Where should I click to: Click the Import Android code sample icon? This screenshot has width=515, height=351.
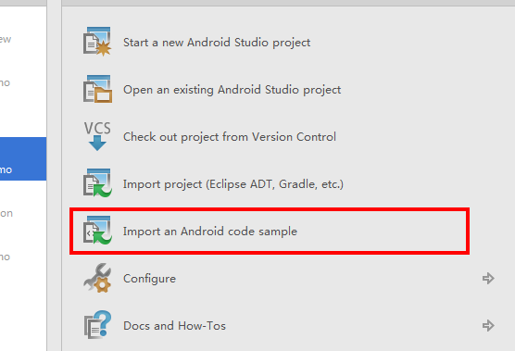click(x=97, y=231)
